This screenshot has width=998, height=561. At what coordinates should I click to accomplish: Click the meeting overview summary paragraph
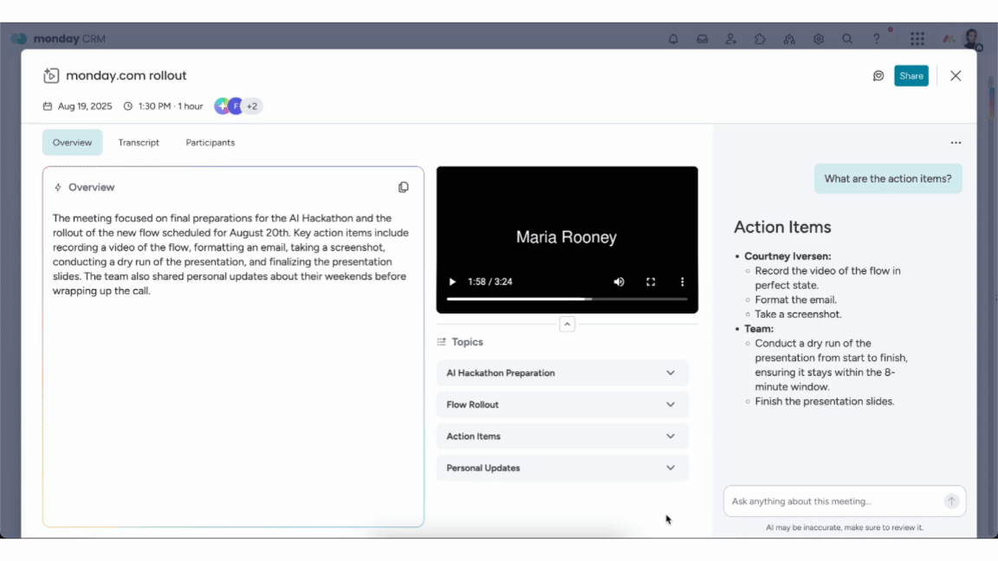tap(231, 255)
